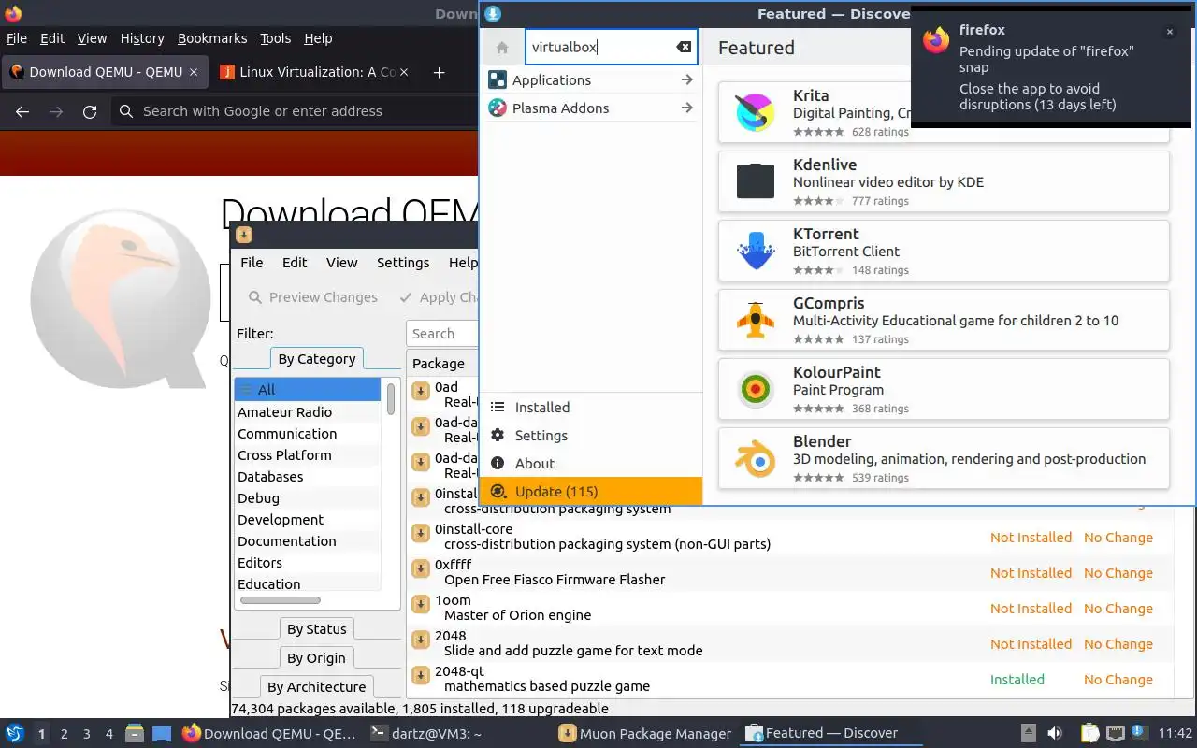The height and width of the screenshot is (748, 1197).
Task: Switch to virtual desktop 3
Action: [87, 734]
